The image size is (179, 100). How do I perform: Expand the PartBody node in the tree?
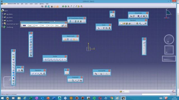(x=2, y=27)
